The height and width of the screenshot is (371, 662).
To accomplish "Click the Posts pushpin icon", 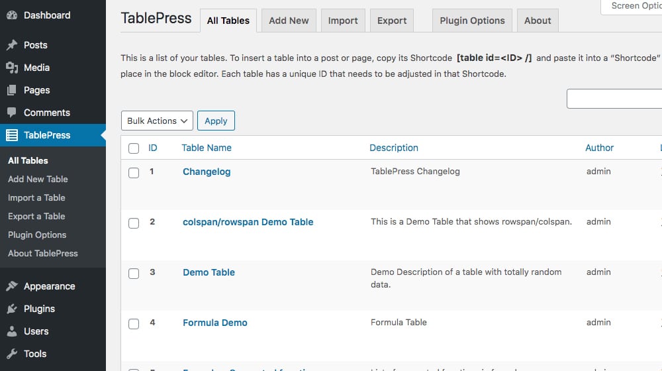I will click(x=12, y=45).
